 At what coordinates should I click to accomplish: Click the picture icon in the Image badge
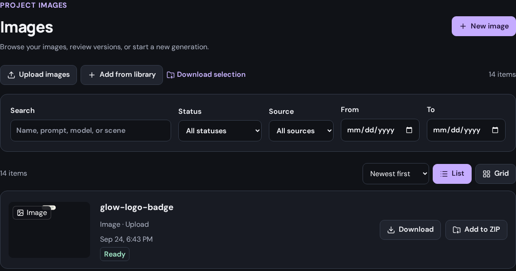20,213
